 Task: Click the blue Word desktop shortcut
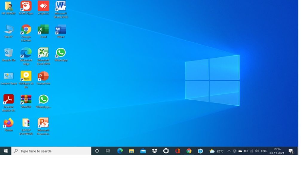[x=61, y=31]
